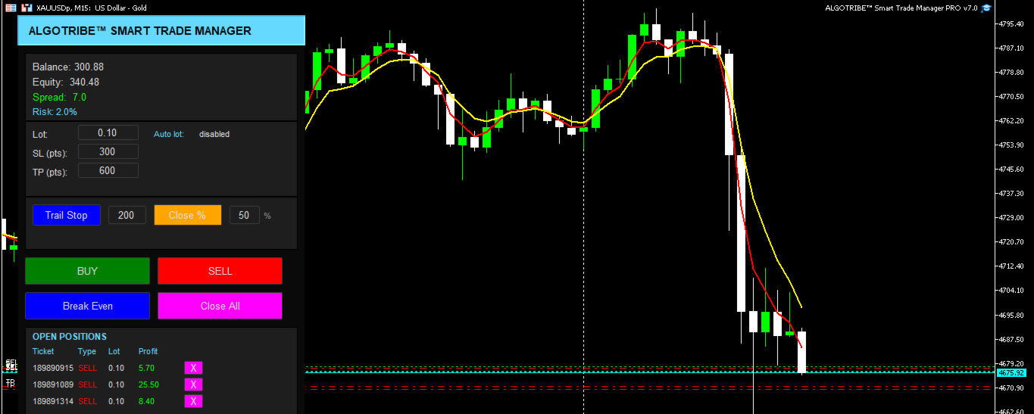Viewport: 1034px width, 414px height.
Task: Click the 4795.40 price axis label
Action: 1012,24
